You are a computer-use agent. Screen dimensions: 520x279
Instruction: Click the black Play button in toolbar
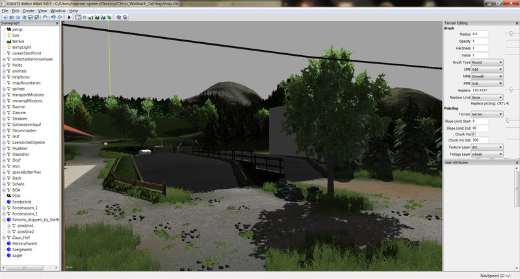coord(70,18)
